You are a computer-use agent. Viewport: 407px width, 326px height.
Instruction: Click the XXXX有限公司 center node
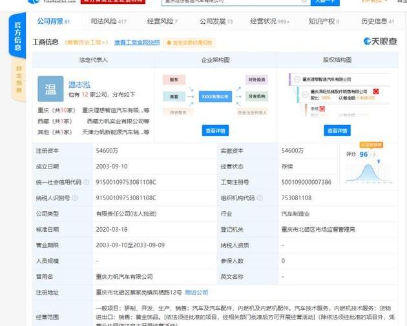[215, 96]
